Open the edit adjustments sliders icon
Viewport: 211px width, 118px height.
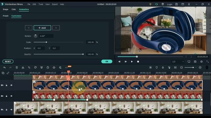tap(60, 68)
